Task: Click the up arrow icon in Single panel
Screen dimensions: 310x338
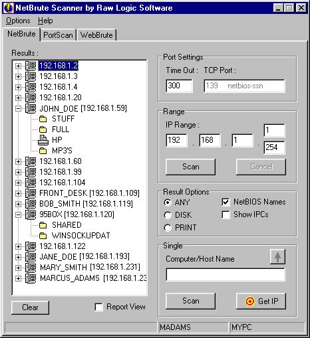Action: (x=277, y=257)
